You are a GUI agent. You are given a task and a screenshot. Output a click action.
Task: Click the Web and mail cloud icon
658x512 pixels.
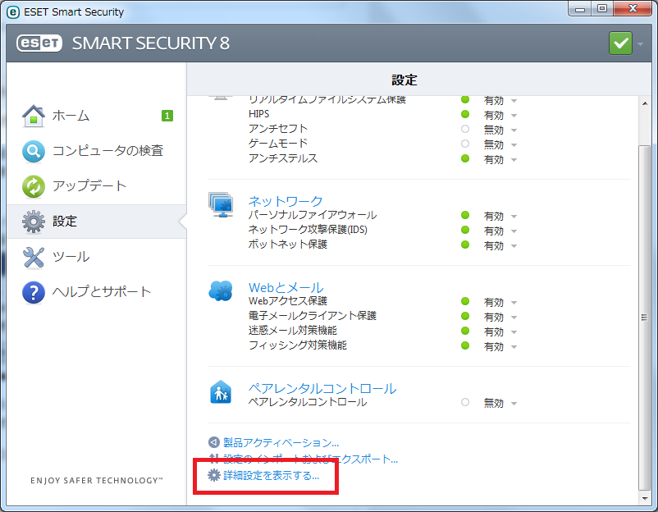tap(221, 290)
